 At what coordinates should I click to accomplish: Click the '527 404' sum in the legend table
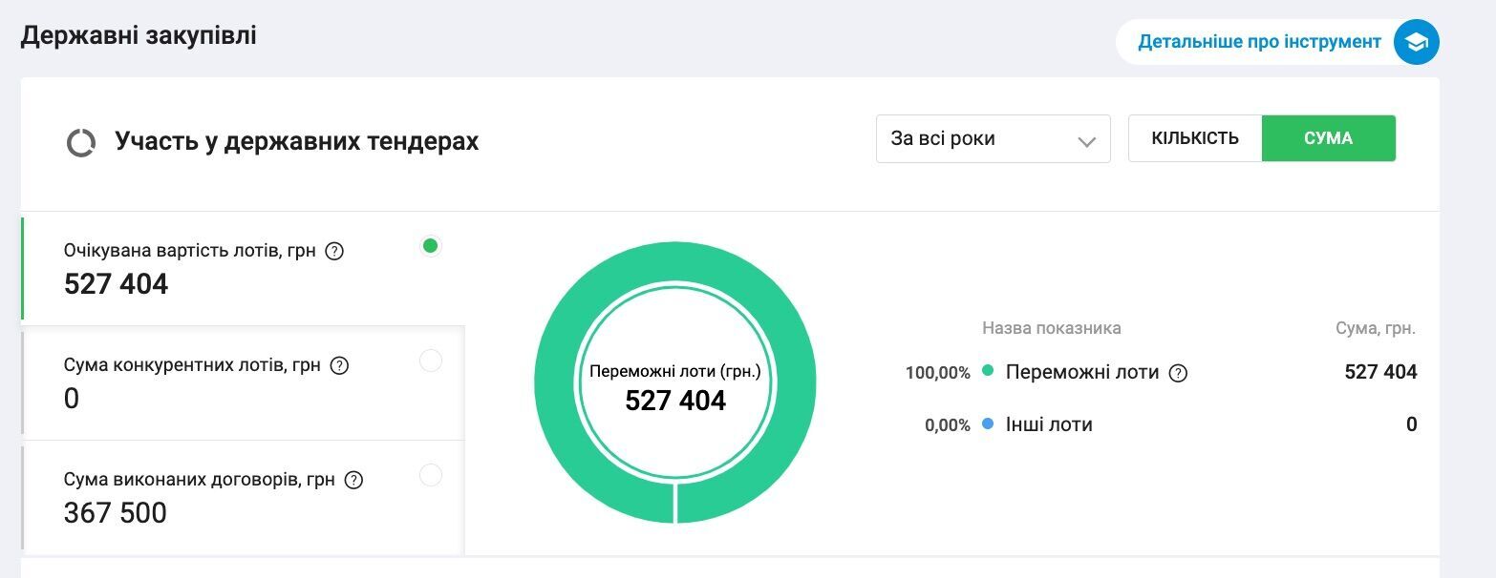[1380, 372]
